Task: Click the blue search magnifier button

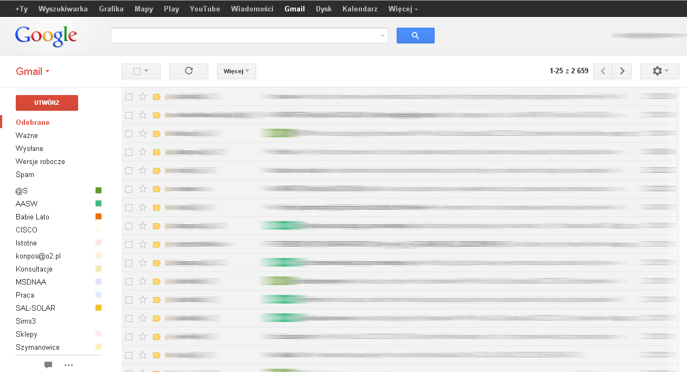Action: click(x=416, y=36)
